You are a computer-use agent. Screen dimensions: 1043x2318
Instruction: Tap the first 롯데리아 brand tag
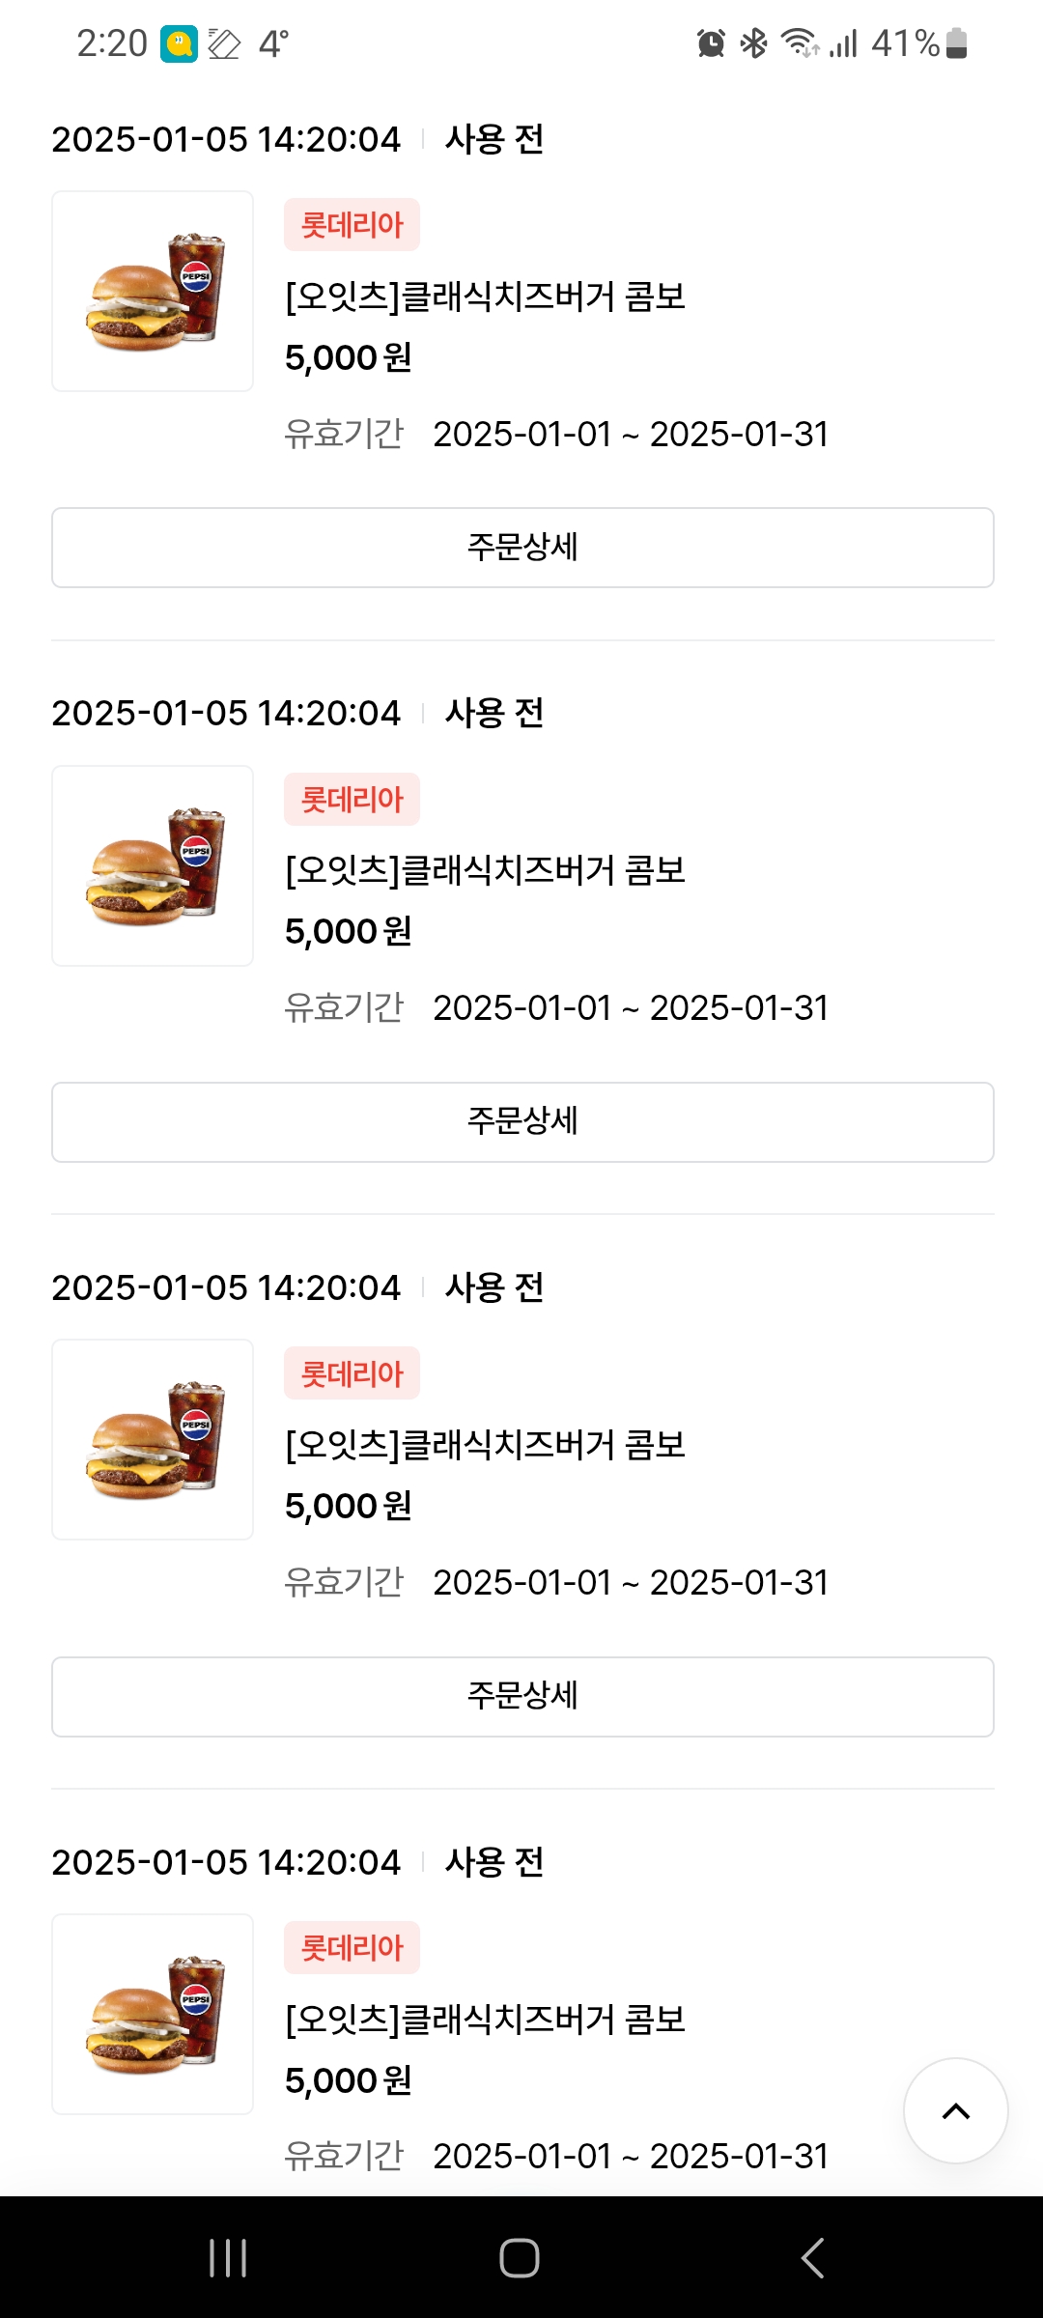coord(352,225)
